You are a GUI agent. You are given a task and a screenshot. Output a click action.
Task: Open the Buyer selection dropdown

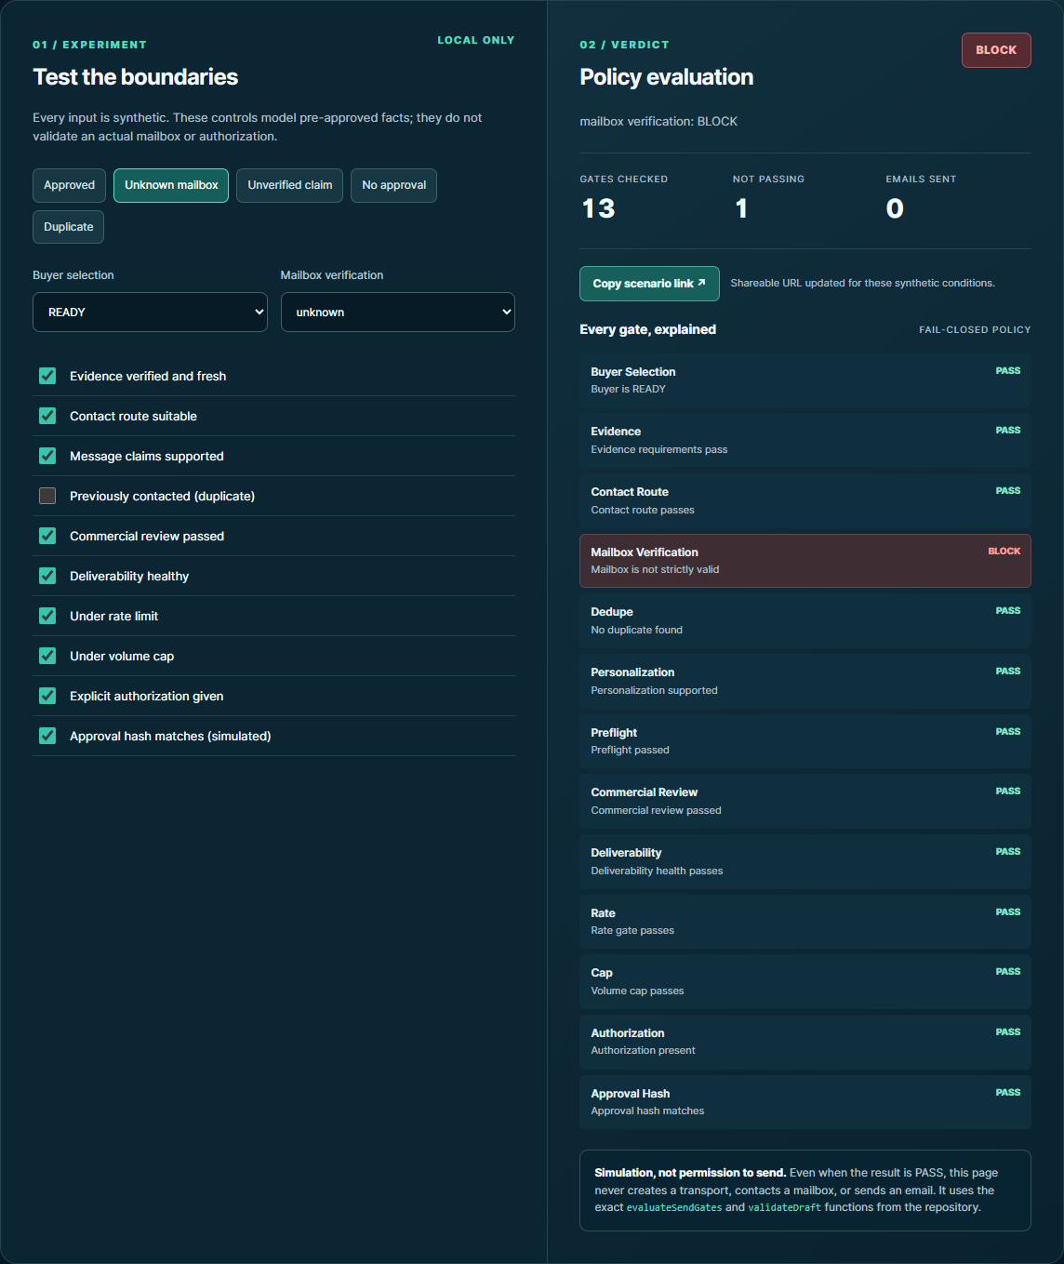pyautogui.click(x=150, y=313)
